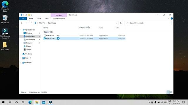Select the New folder desktop icon
This screenshot has height=105, width=188.
point(5,46)
